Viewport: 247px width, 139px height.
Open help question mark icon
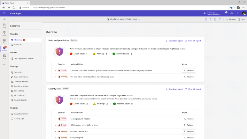(x=237, y=13)
